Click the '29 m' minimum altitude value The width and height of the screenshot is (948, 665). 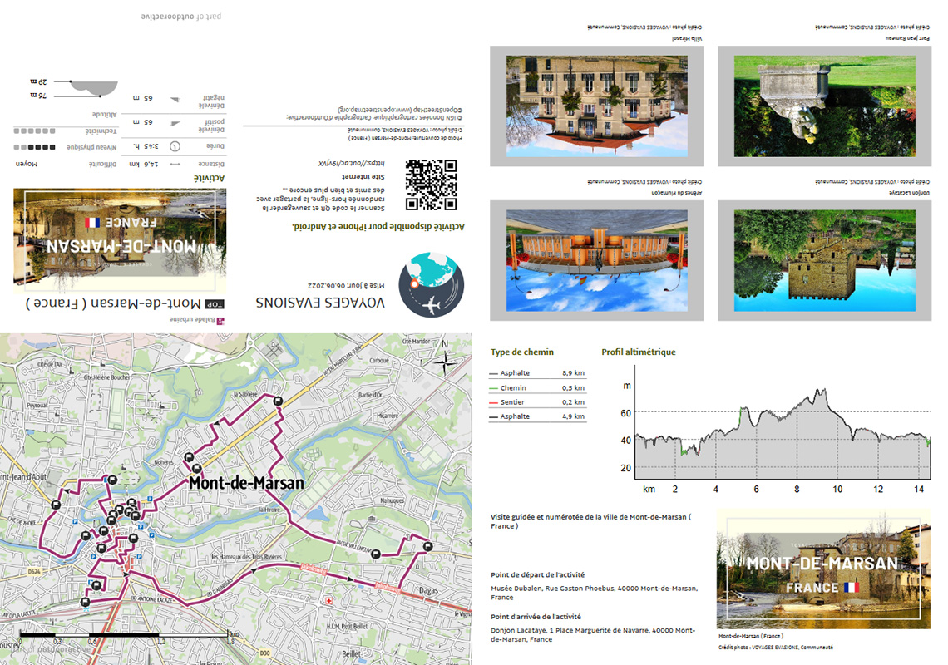click(38, 81)
